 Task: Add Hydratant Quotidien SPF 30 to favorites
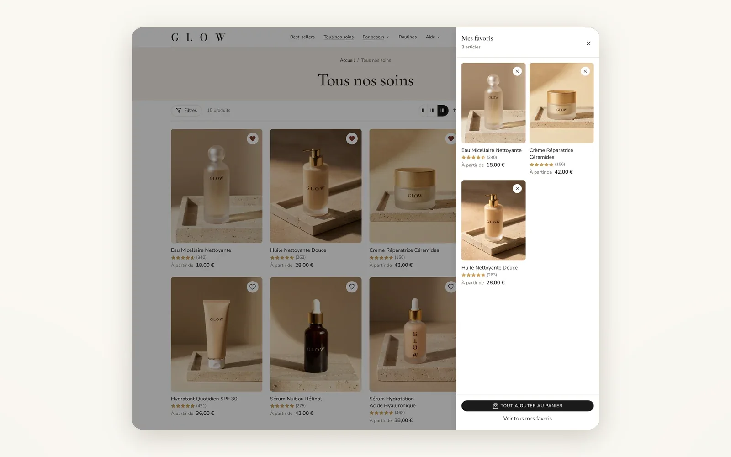coord(253,287)
